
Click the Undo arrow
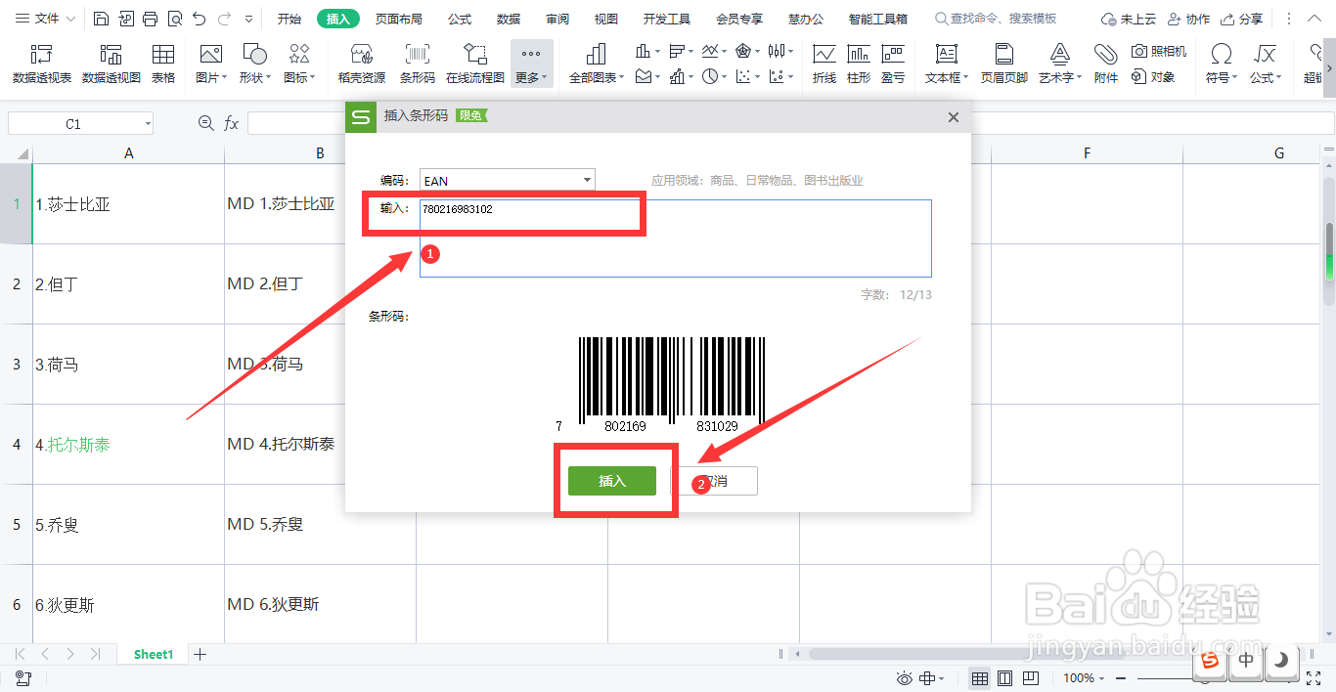200,19
